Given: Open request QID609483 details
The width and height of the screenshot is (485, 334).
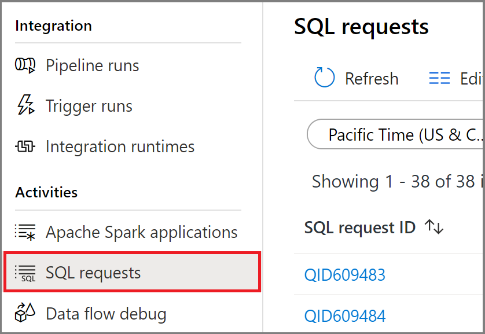Looking at the screenshot, I should 344,274.
